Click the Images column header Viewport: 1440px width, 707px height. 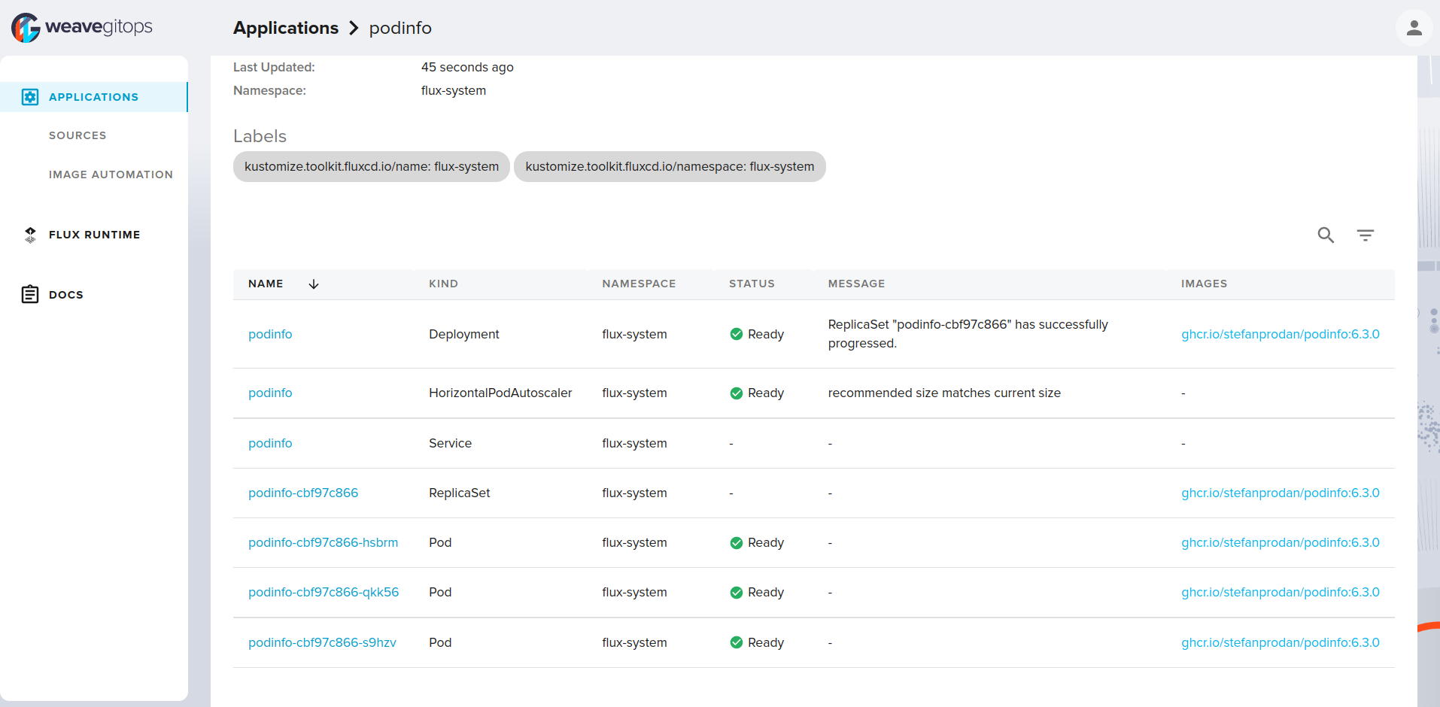pyautogui.click(x=1204, y=284)
